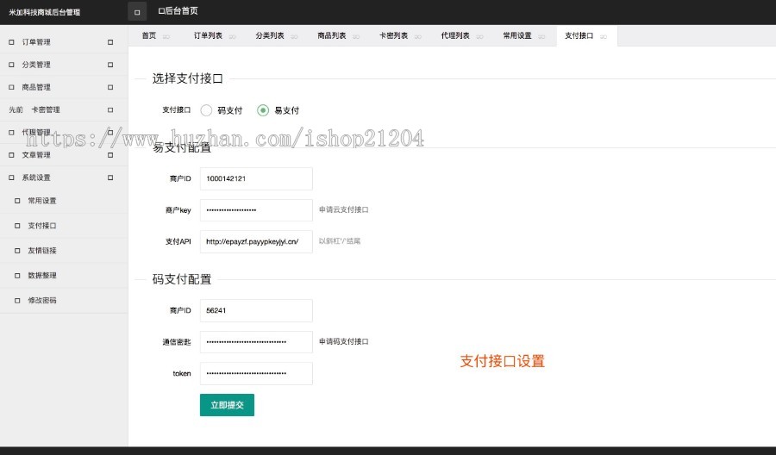776x455 pixels.
Task: Close the 订单列表 tab
Action: (232, 36)
